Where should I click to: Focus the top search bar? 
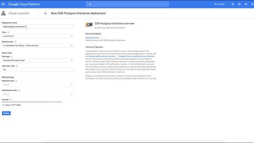click(x=127, y=4)
